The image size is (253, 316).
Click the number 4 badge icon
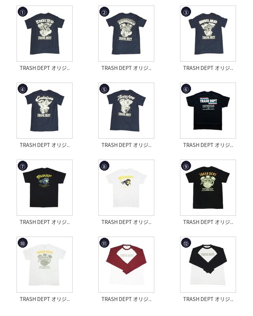22,89
